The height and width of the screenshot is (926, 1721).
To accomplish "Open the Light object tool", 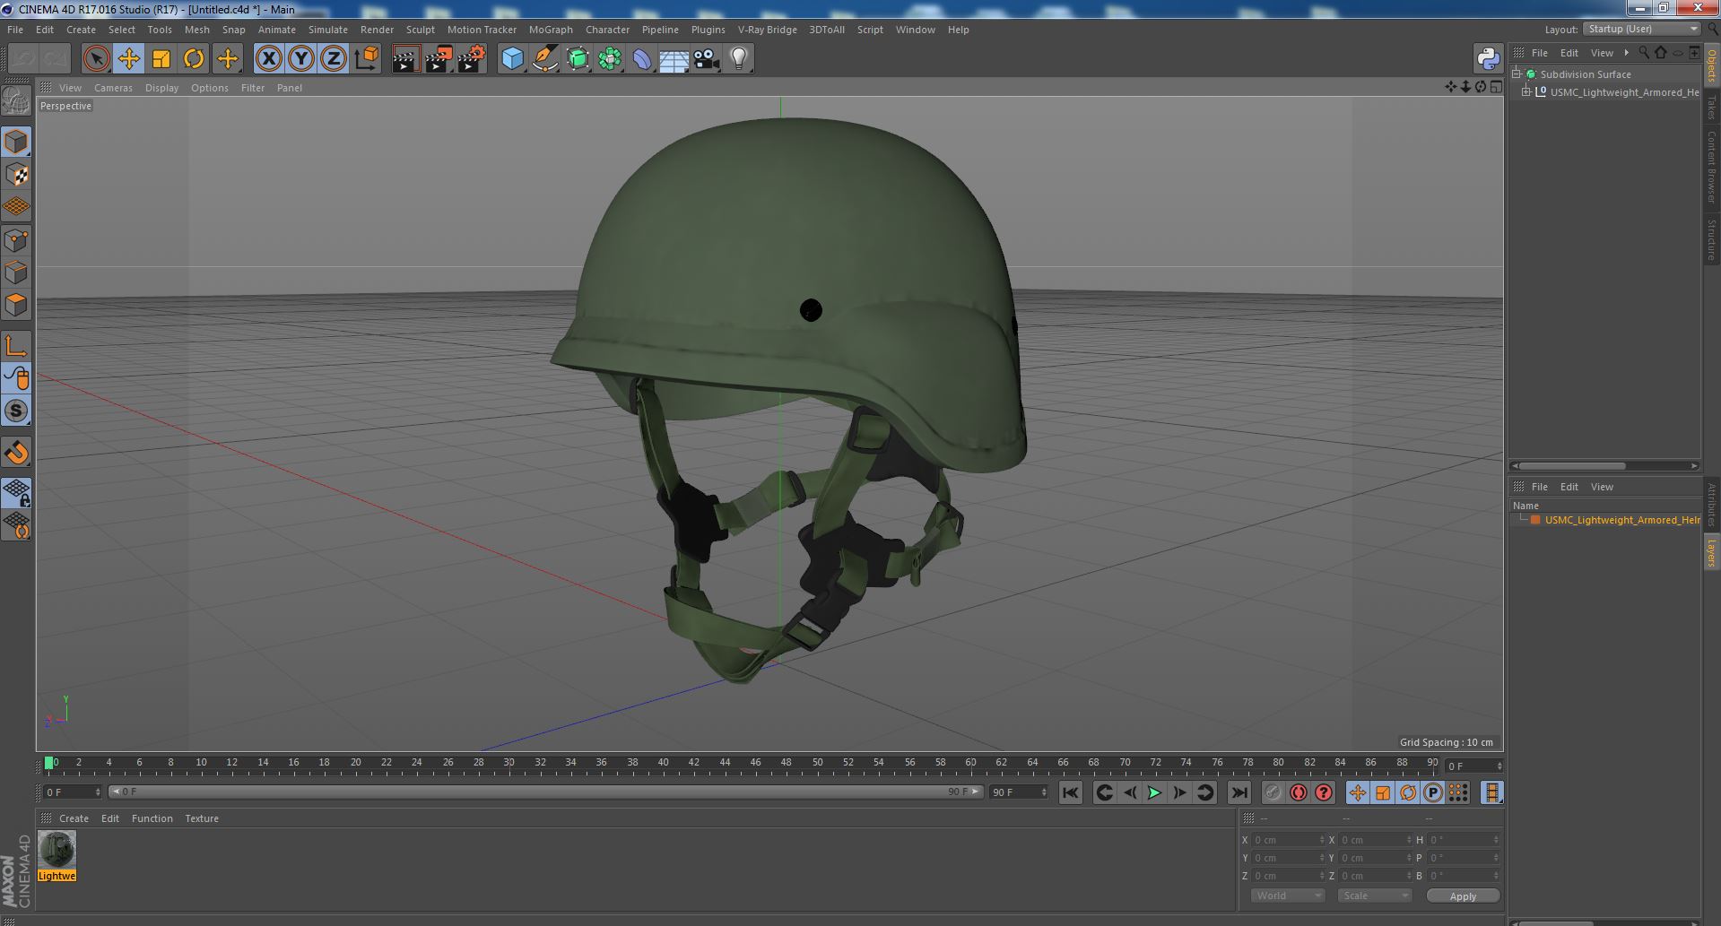I will point(738,59).
